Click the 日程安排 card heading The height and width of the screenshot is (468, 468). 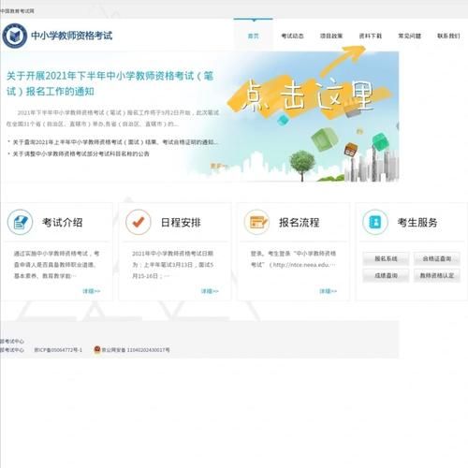pyautogui.click(x=181, y=223)
